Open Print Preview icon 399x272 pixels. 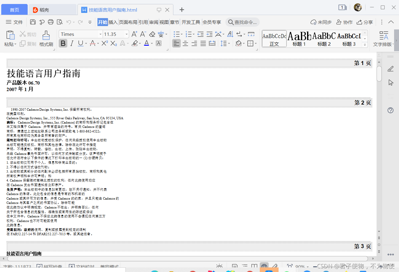(x=60, y=22)
